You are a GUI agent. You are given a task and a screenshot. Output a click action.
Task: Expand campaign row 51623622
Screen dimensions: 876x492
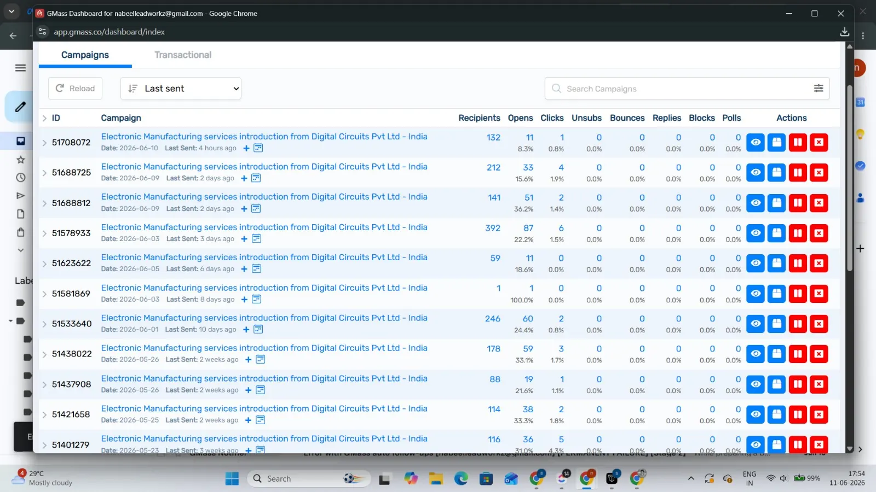44,263
